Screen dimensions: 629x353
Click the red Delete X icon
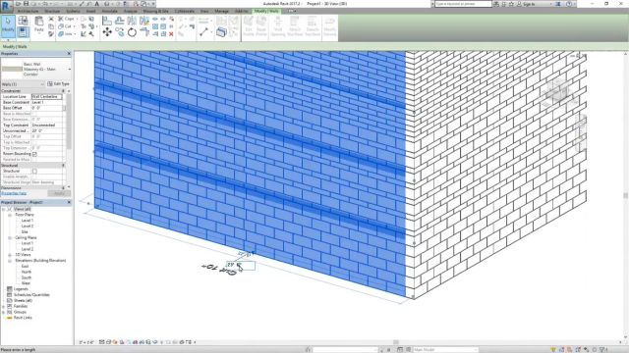[171, 34]
